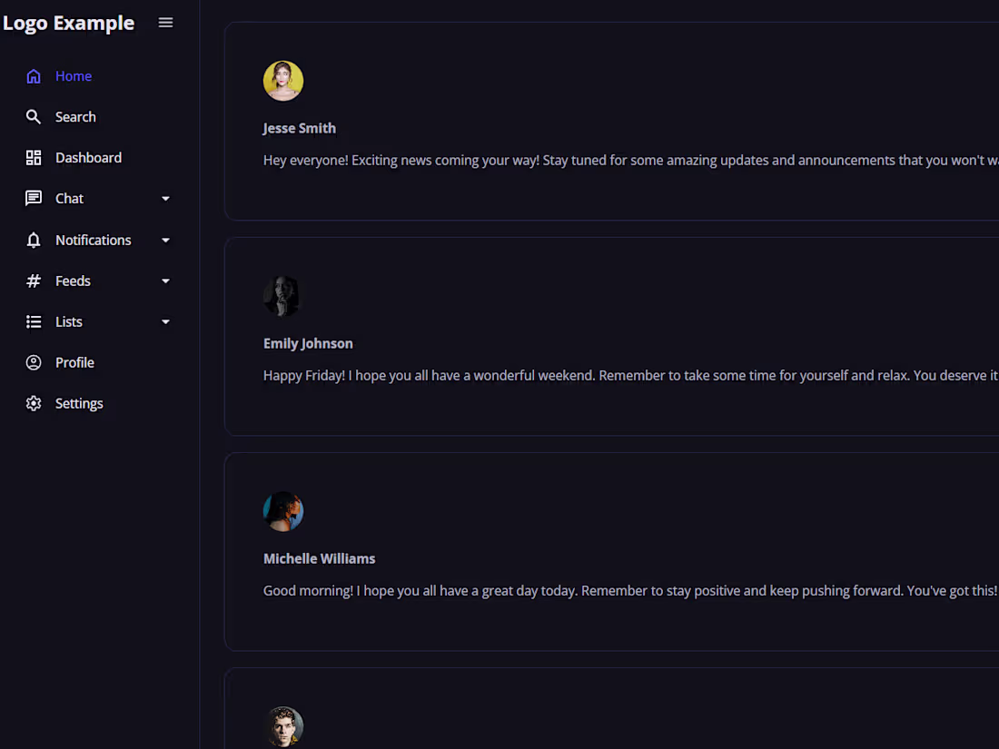The width and height of the screenshot is (999, 749).
Task: Select the Home icon in sidebar
Action: pyautogui.click(x=33, y=76)
